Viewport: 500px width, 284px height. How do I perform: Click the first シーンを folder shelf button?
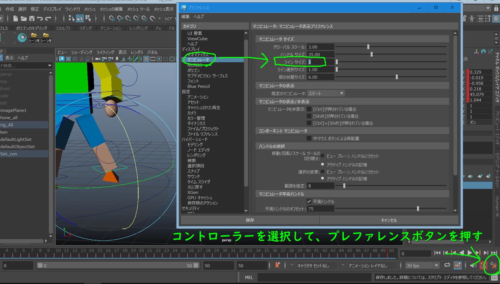tap(34, 37)
